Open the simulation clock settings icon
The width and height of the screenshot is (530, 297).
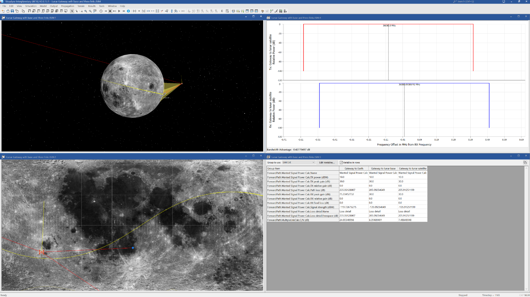point(101,11)
